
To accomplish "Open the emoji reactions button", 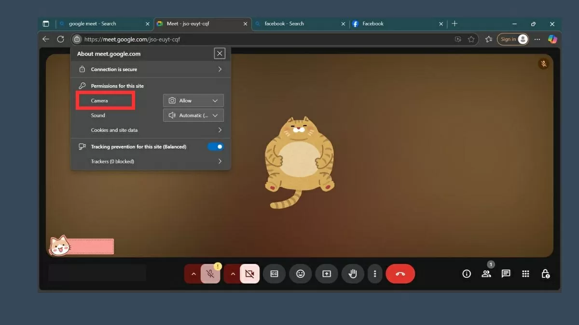I will click(x=301, y=274).
